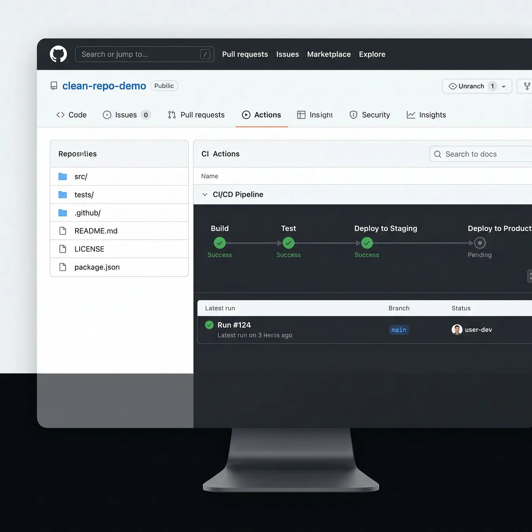Screen dimensions: 532x532
Task: Open Pull requests in top navigation
Action: click(245, 54)
